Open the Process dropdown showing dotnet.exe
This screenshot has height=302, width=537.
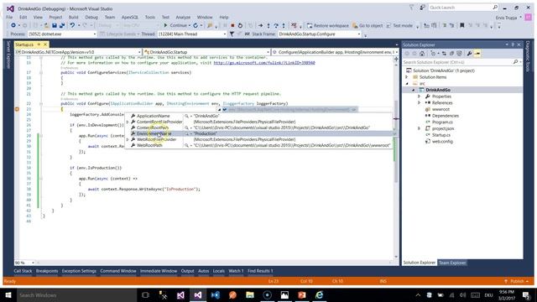coord(62,34)
